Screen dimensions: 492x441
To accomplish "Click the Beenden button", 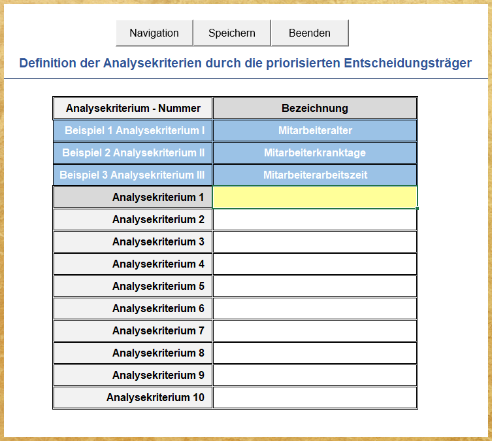I will pyautogui.click(x=309, y=33).
